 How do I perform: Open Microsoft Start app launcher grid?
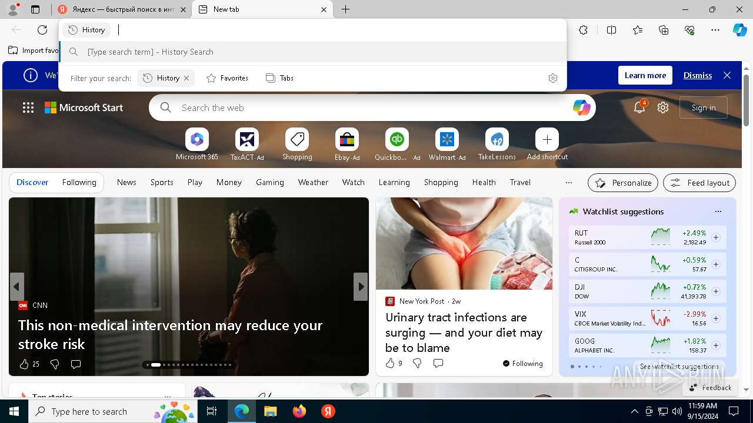point(28,108)
